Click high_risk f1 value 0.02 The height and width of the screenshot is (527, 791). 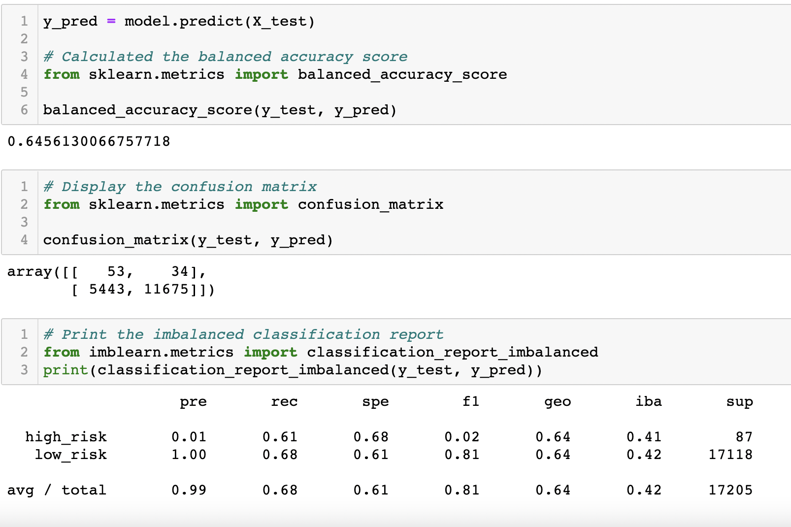coord(462,437)
